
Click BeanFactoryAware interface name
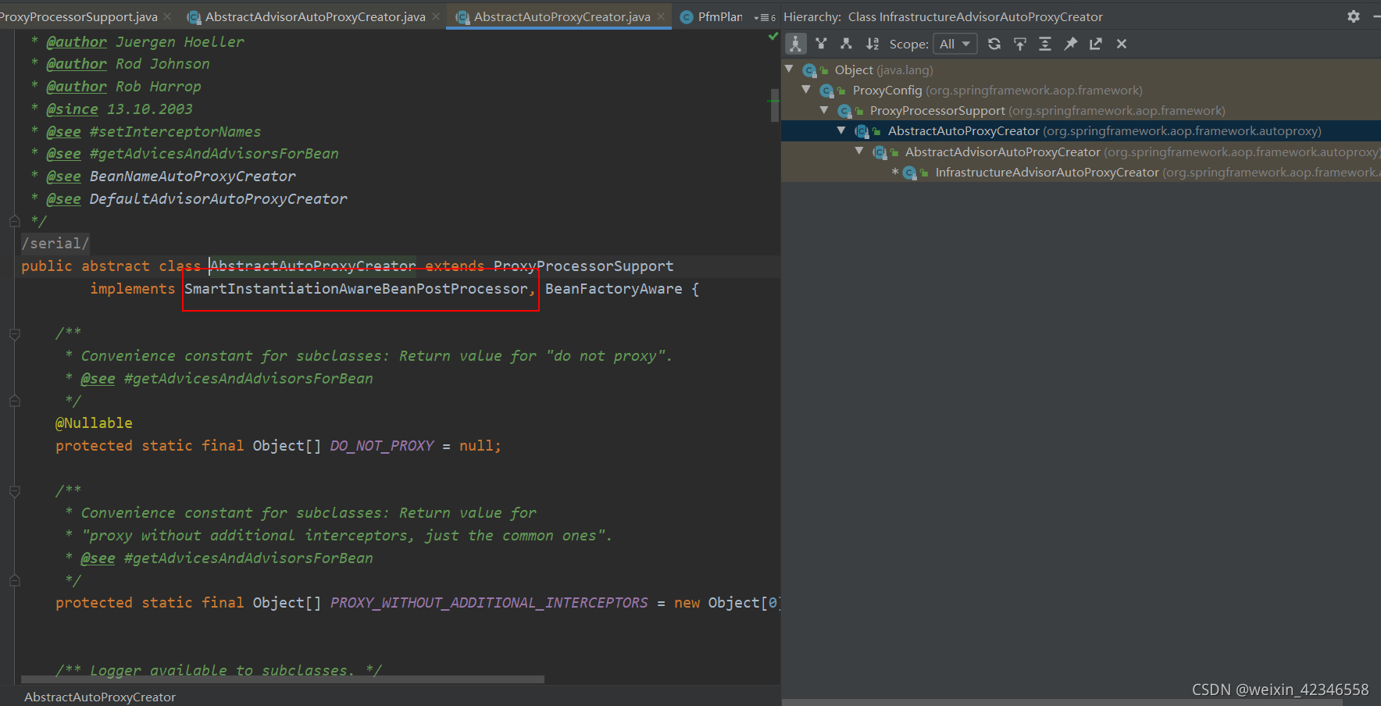(x=614, y=288)
